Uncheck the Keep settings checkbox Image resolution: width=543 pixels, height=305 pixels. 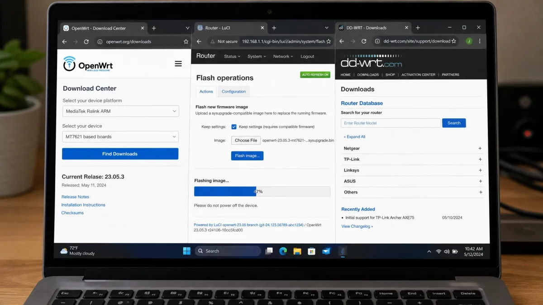[x=234, y=127]
